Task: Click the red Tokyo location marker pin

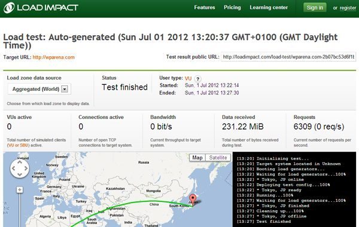Action: pos(193,200)
